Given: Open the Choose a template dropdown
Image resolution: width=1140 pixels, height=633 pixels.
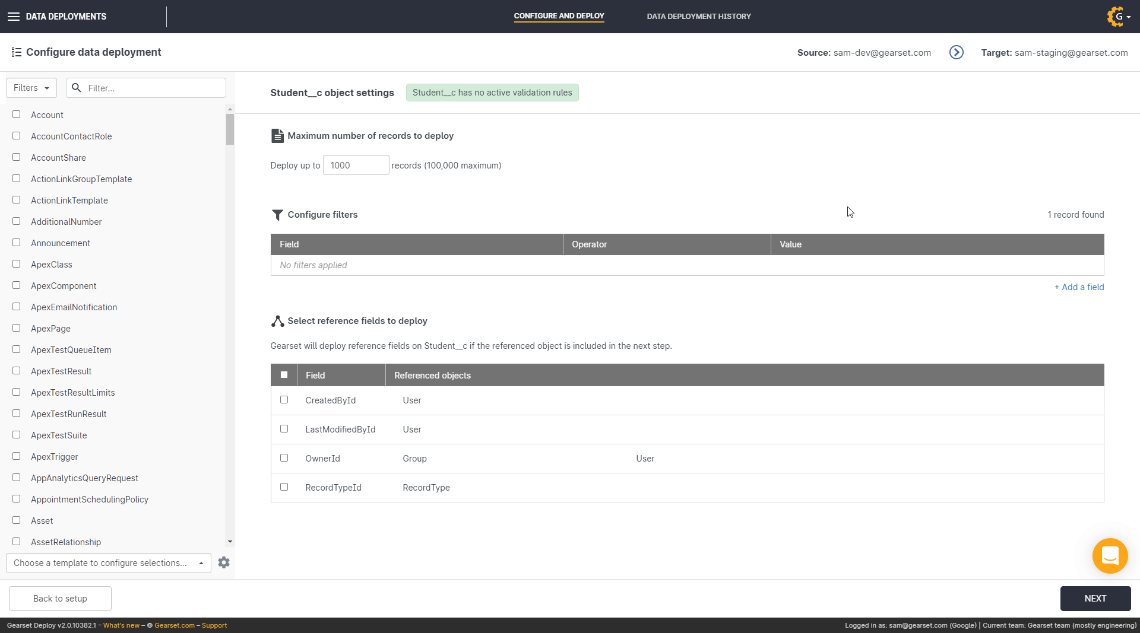Looking at the screenshot, I should tap(108, 562).
